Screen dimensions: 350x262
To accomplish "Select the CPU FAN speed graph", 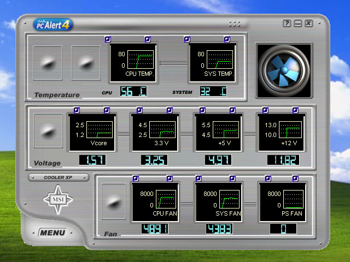I will [x=155, y=203].
